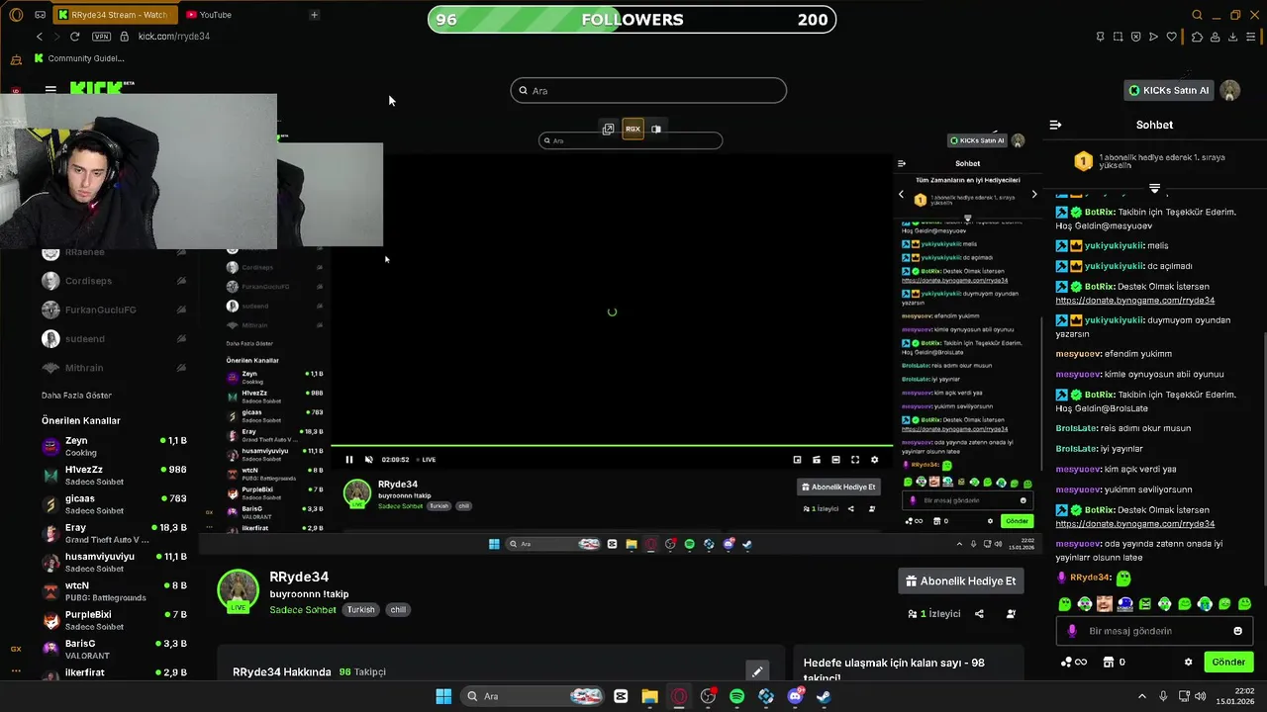The height and width of the screenshot is (712, 1267).
Task: Insert the human face emote in quick emotes
Action: point(1105,603)
